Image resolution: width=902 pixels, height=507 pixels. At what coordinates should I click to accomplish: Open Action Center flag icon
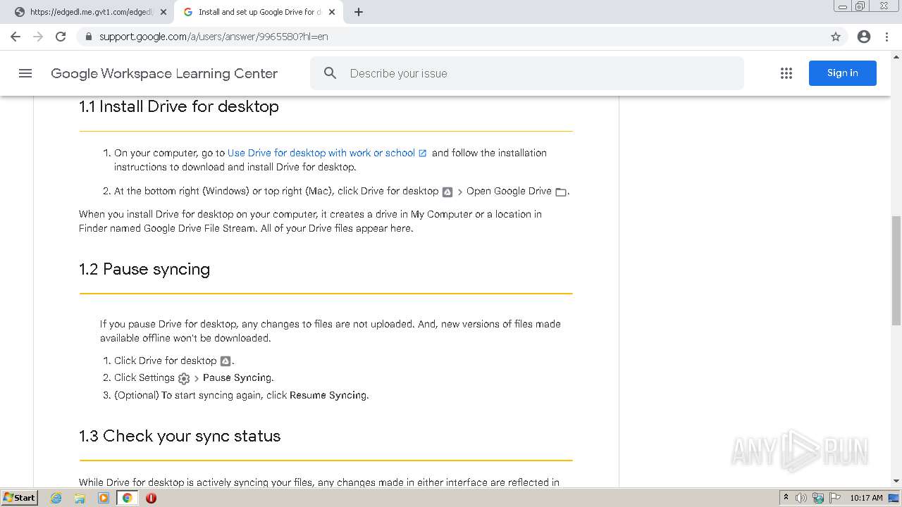click(835, 498)
